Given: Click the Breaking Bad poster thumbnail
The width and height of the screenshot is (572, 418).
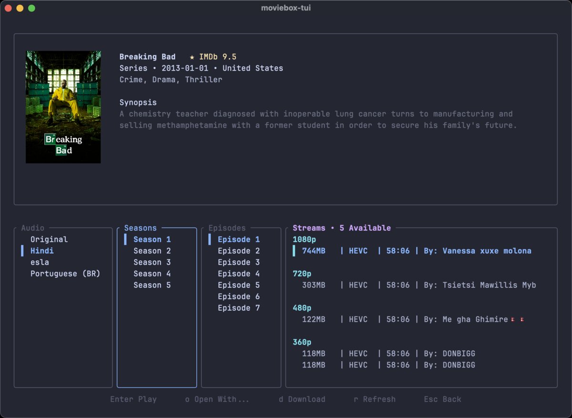Looking at the screenshot, I should pos(63,107).
